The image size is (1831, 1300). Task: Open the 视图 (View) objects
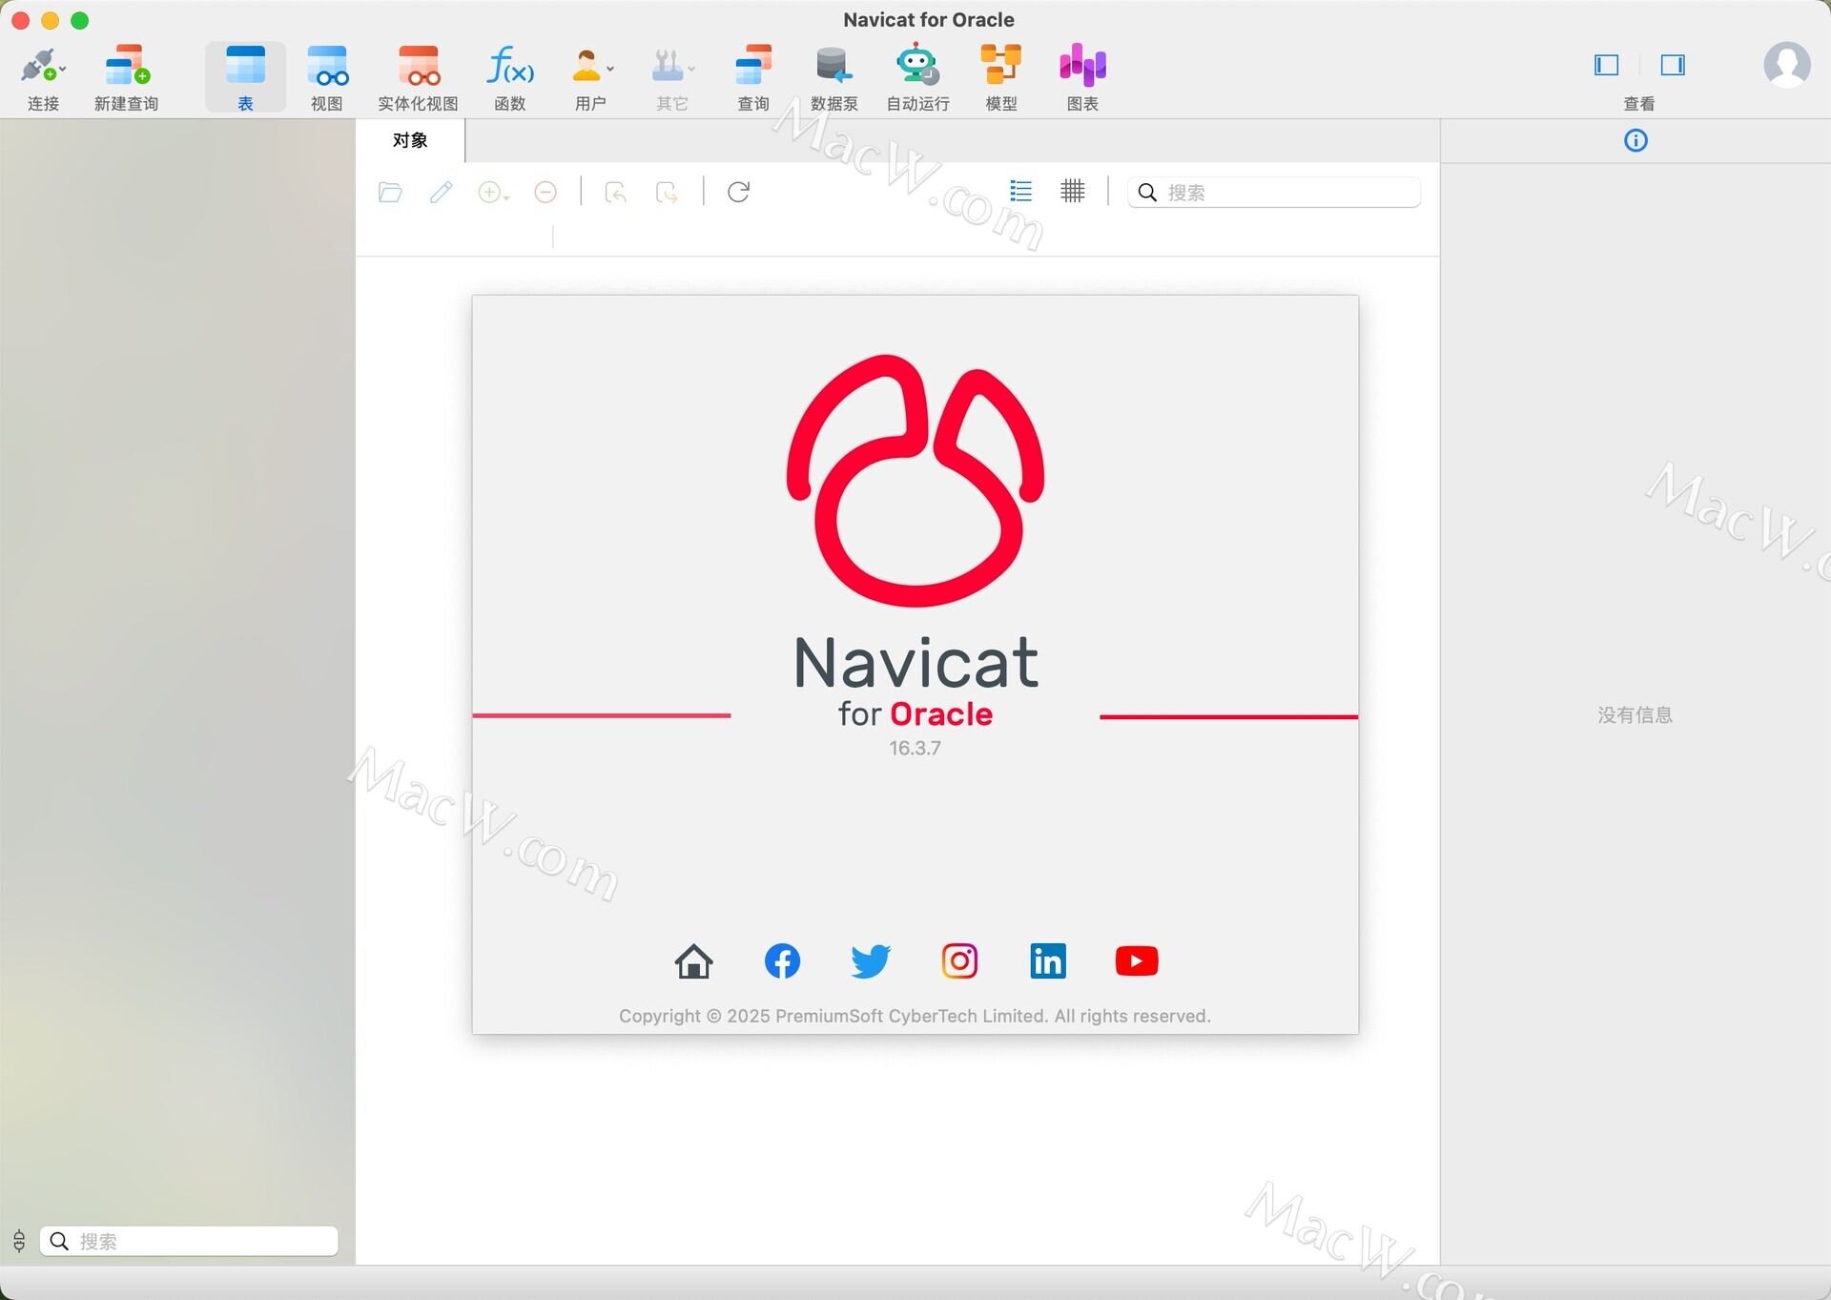coord(326,77)
